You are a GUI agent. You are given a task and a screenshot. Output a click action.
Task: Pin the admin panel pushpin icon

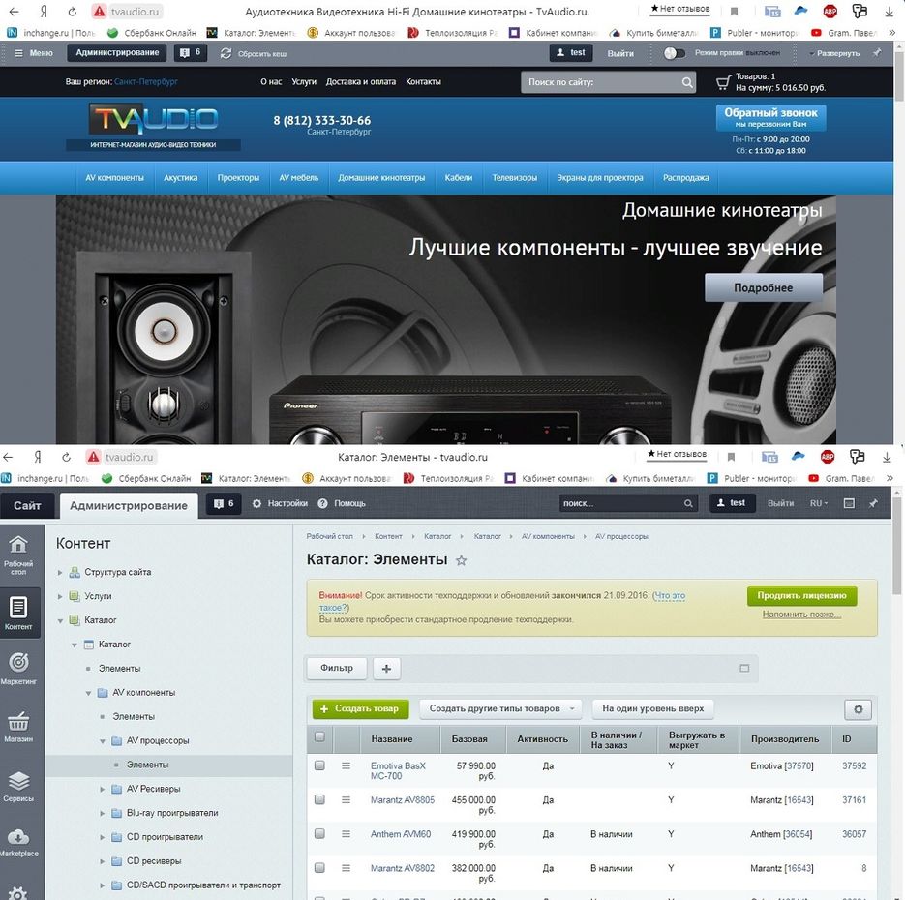(x=873, y=503)
